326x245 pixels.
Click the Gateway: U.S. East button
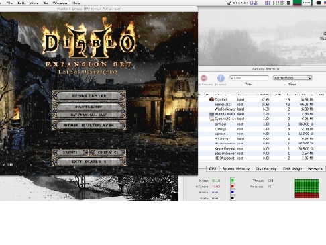click(89, 115)
